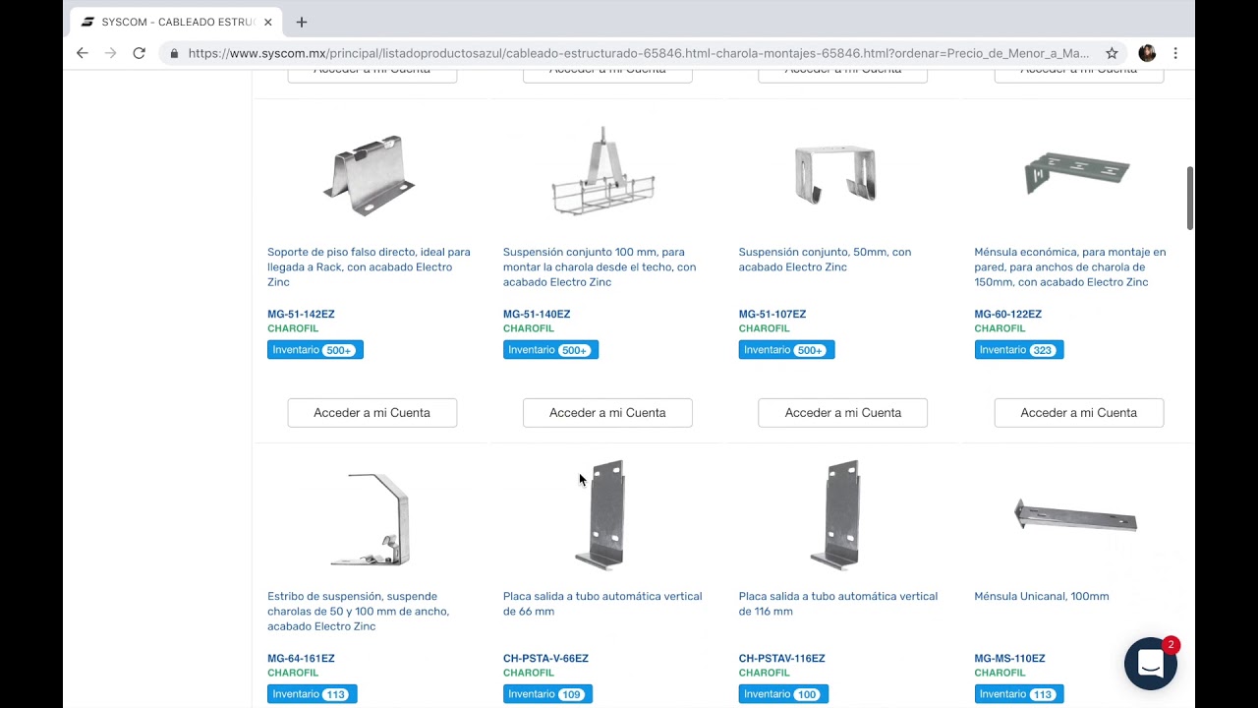Image resolution: width=1258 pixels, height=708 pixels.
Task: Click Acceder a mi Cuenta under MG-51-107EZ
Action: pos(842,413)
